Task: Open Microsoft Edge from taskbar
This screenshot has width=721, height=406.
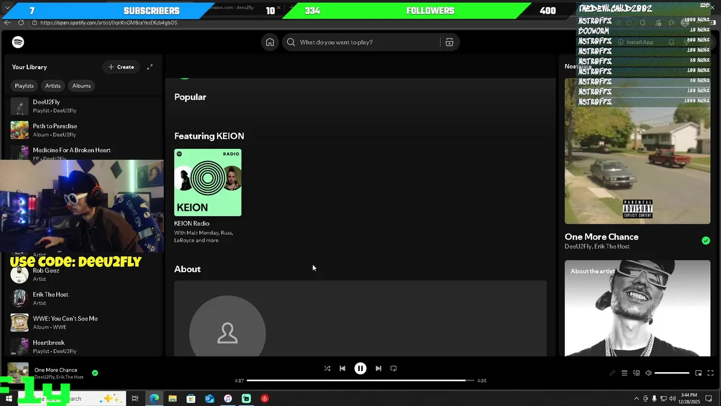Action: tap(154, 399)
